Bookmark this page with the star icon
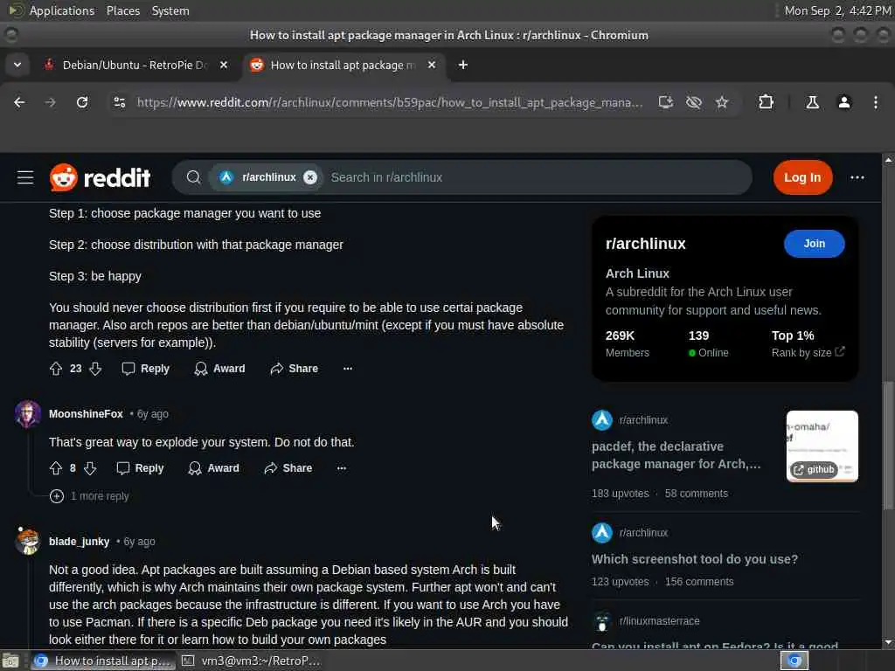 (x=722, y=102)
